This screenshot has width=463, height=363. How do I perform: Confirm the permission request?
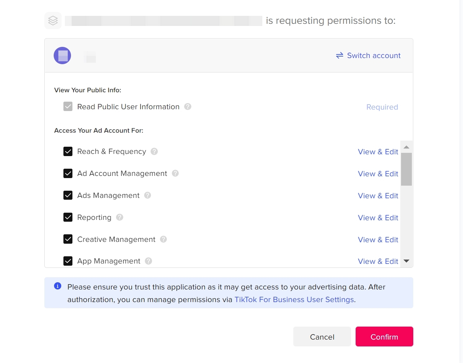pos(384,337)
